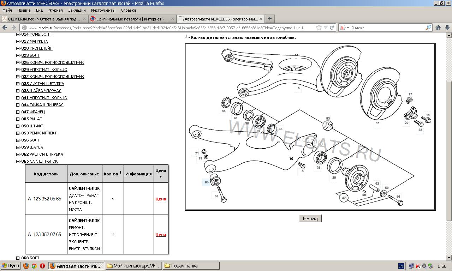The image size is (452, 271).
Task: Reload the page with the refresh icon
Action: point(332,28)
